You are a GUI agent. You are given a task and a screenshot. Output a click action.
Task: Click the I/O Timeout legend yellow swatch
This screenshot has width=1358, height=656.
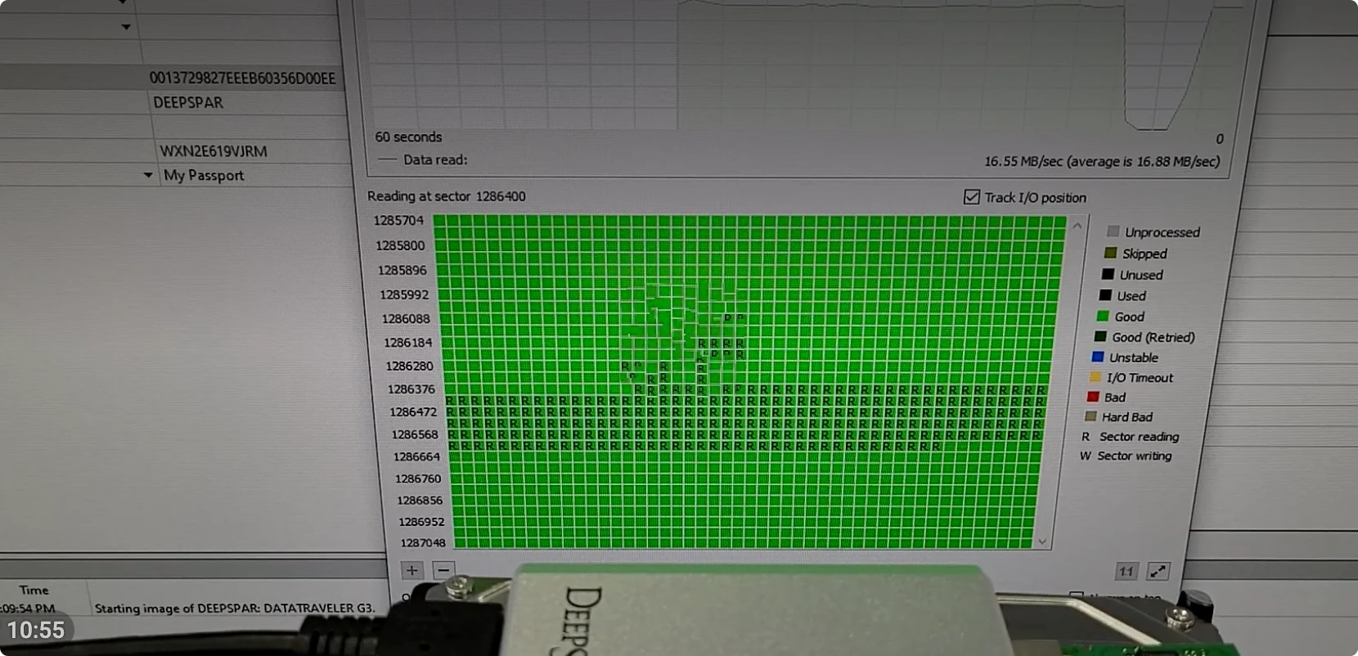point(1095,377)
